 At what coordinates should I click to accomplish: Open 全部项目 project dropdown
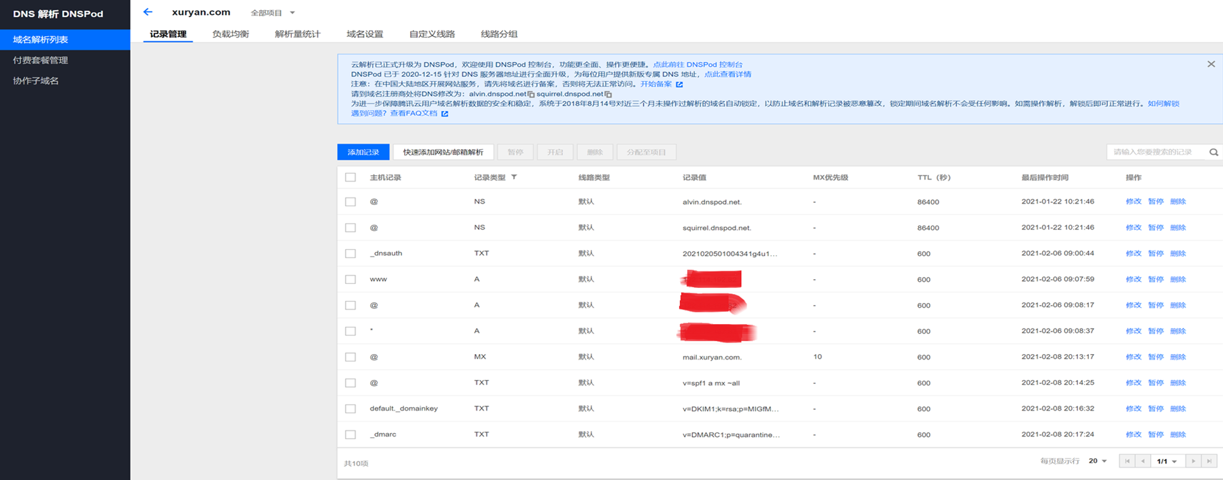273,13
